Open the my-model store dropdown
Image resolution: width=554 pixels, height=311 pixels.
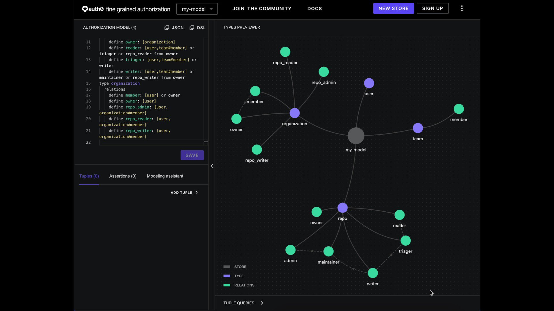point(197,9)
